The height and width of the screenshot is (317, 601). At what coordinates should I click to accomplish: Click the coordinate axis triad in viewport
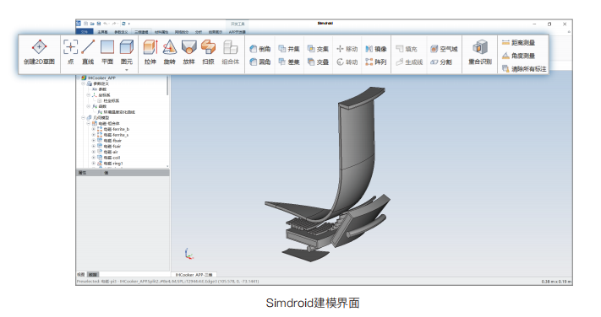(x=188, y=254)
